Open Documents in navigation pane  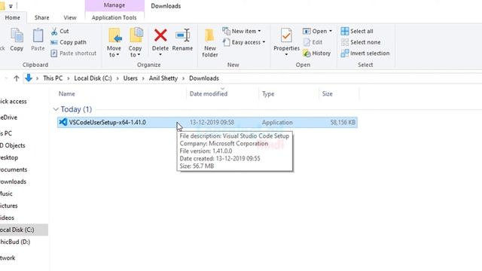[x=14, y=169]
